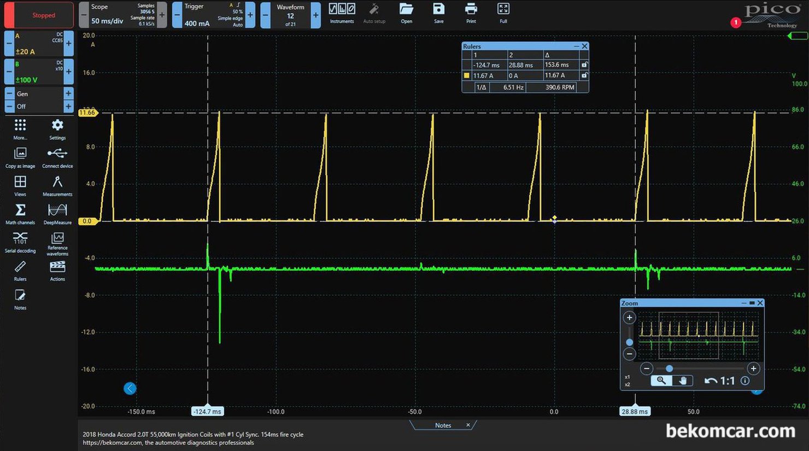Image resolution: width=809 pixels, height=451 pixels.
Task: Open the Scope 50 ms/div timebase options
Action: (x=122, y=15)
